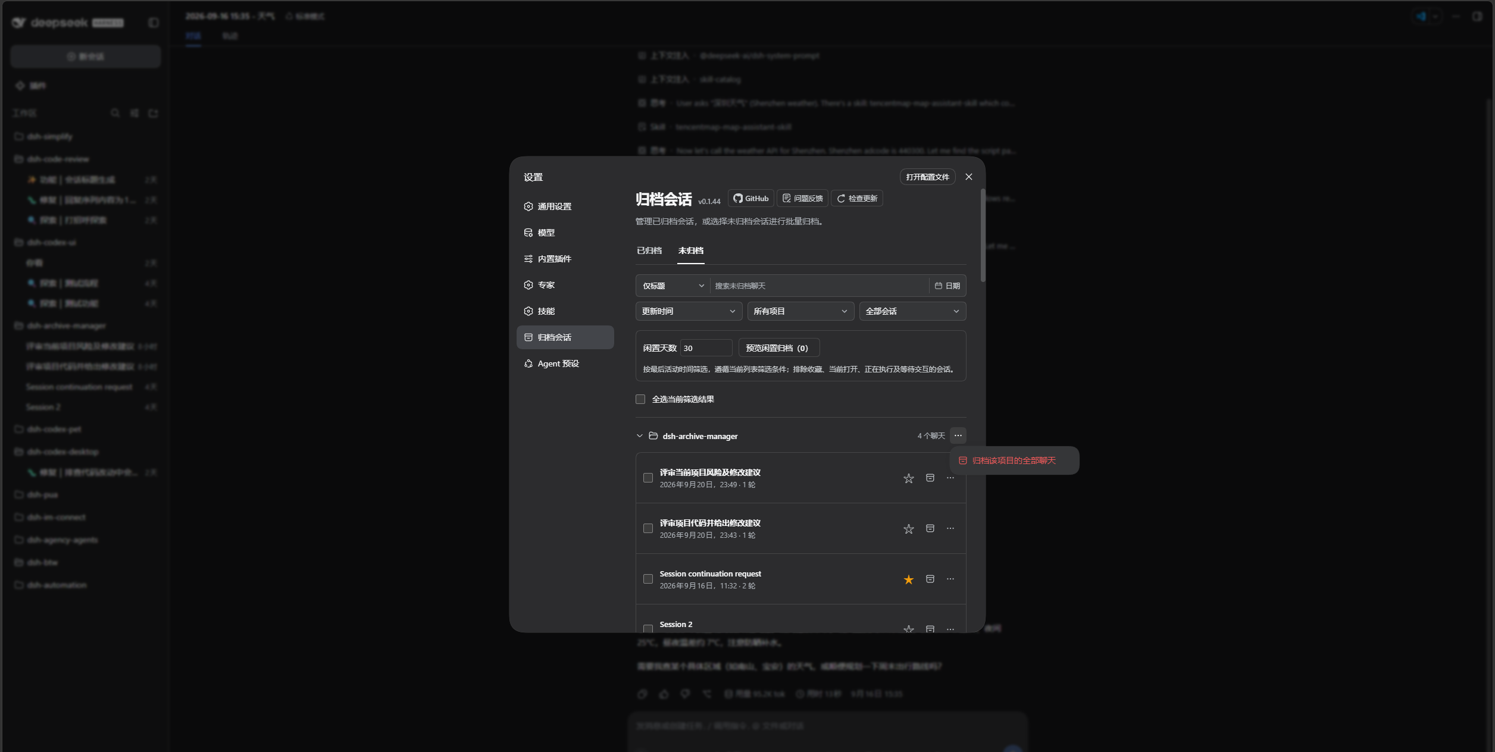Star the 评审项目代码并给出修改建议 chat
This screenshot has width=1495, height=752.
pyautogui.click(x=908, y=529)
